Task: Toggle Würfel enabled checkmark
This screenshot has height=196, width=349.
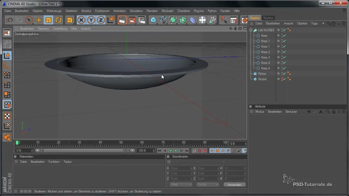Action: coord(284,79)
